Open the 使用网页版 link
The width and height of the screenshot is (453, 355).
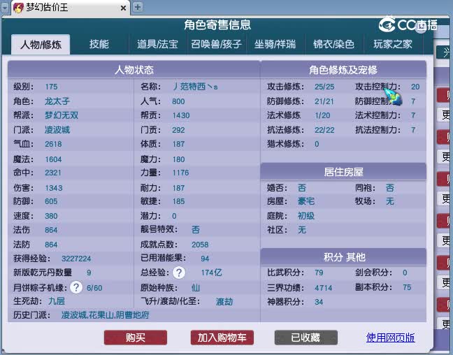tap(390, 338)
